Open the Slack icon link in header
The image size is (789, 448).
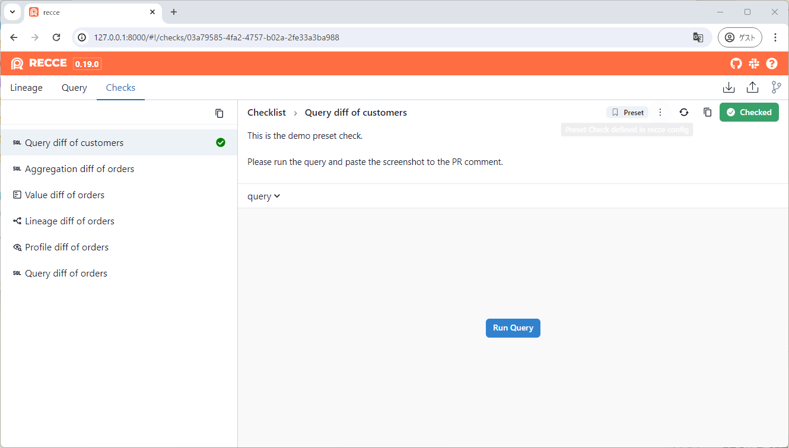tap(754, 63)
